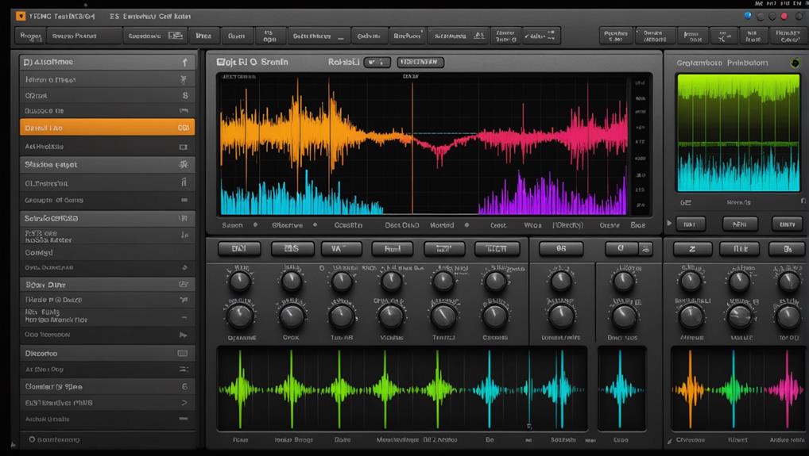Toggle the dot next to Moiried label
The height and width of the screenshot is (456, 809).
(x=466, y=225)
